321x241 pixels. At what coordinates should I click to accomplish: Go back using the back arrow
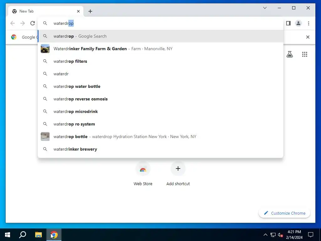pyautogui.click(x=13, y=23)
